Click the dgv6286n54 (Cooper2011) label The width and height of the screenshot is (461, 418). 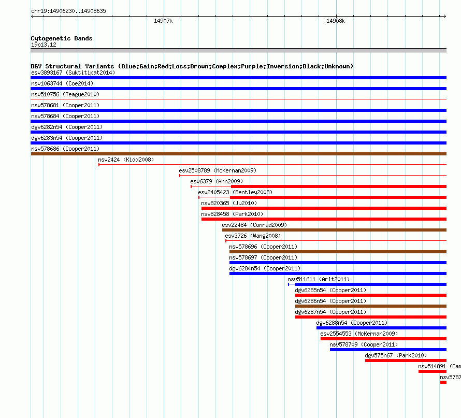[x=330, y=301]
